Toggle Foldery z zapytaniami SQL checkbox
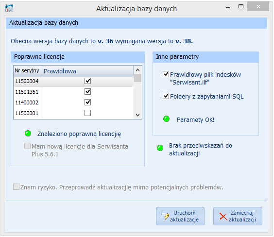274x237 pixels. point(166,96)
